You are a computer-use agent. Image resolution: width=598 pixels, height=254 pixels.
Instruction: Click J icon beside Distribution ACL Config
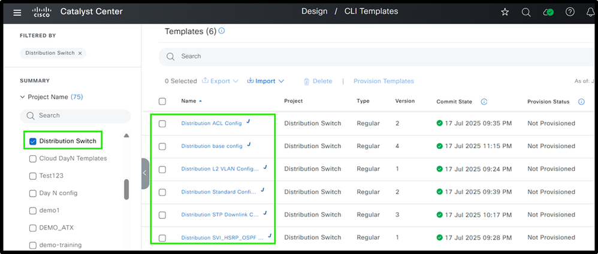coord(248,122)
